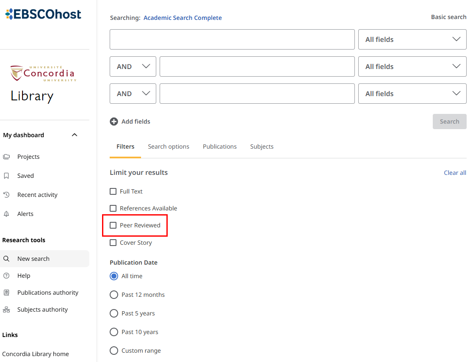
Task: Click the Recent activity clock icon
Action: [x=6, y=195]
